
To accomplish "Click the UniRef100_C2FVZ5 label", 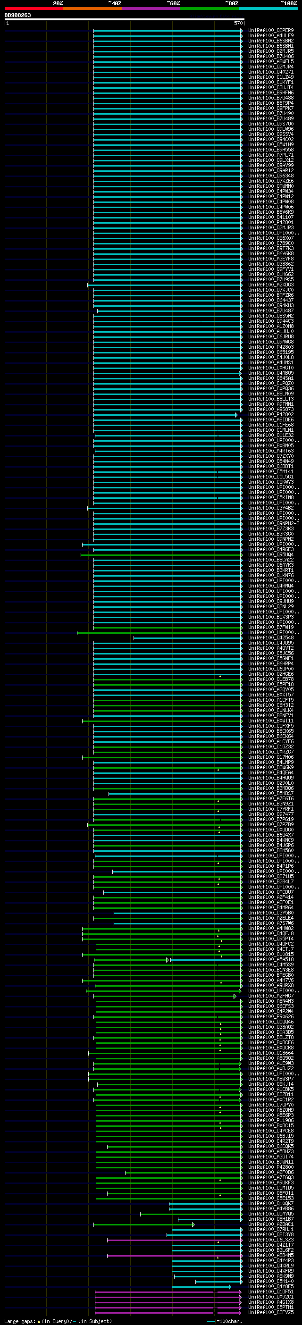I will pyautogui.click(x=271, y=1313).
